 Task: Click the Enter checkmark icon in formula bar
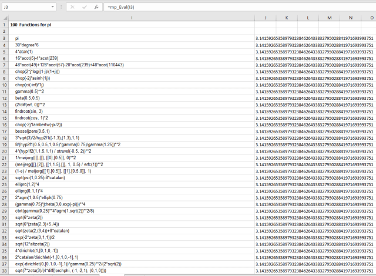pos(84,6)
